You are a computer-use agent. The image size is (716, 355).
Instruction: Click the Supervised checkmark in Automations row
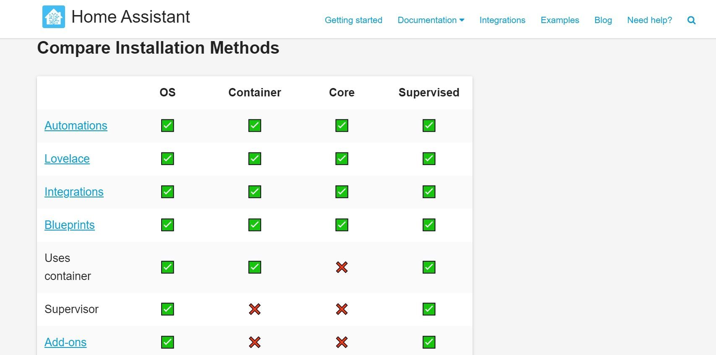[x=429, y=125]
